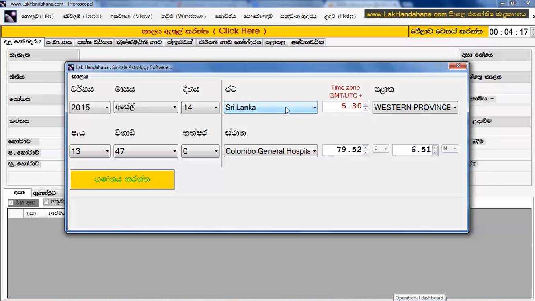Open the Tools menu

[82, 16]
